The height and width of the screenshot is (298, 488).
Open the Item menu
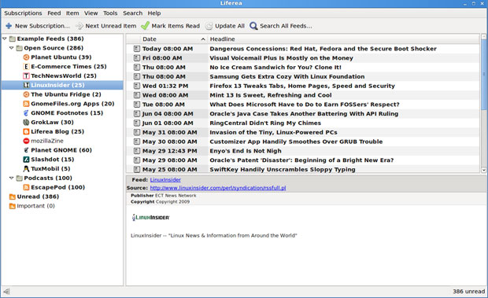pyautogui.click(x=72, y=13)
